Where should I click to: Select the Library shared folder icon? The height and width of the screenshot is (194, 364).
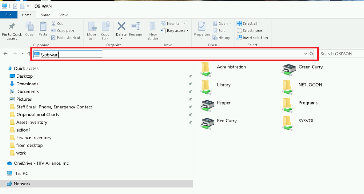(x=206, y=87)
